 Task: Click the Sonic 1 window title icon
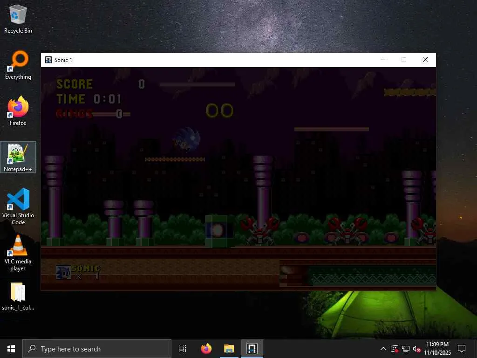click(48, 60)
